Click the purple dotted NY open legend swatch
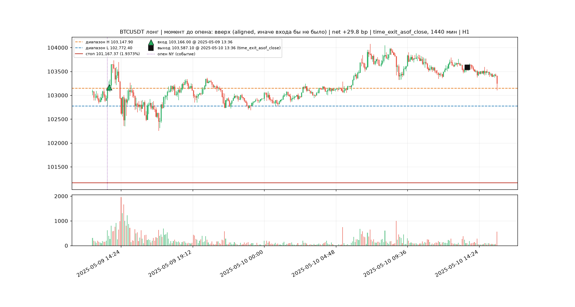 (x=151, y=54)
